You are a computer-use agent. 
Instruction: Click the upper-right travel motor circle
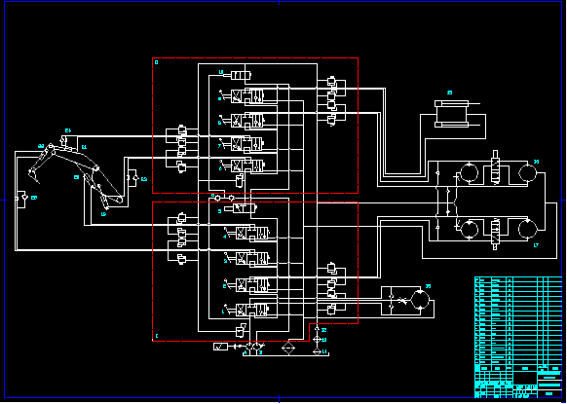[528, 172]
